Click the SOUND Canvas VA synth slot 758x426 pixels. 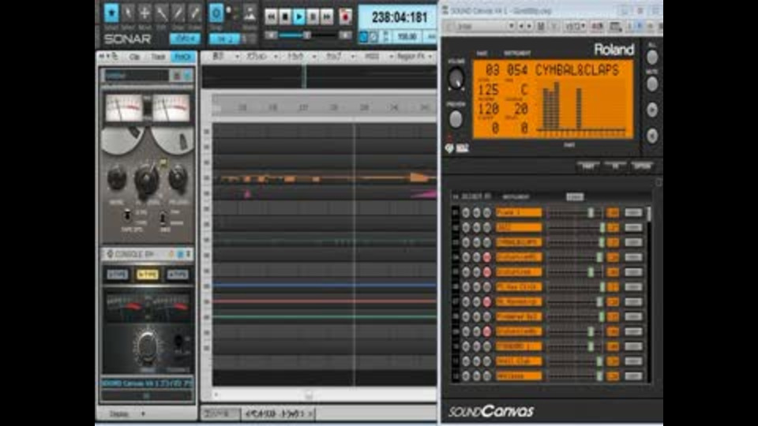pyautogui.click(x=147, y=383)
